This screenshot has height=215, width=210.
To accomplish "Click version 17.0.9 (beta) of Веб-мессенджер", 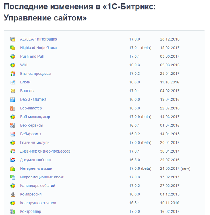I will (140, 117).
